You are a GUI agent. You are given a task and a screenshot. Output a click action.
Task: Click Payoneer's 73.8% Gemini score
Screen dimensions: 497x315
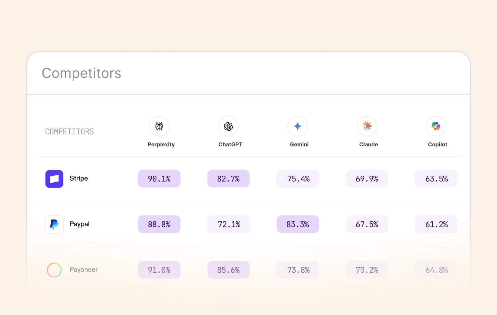298,270
